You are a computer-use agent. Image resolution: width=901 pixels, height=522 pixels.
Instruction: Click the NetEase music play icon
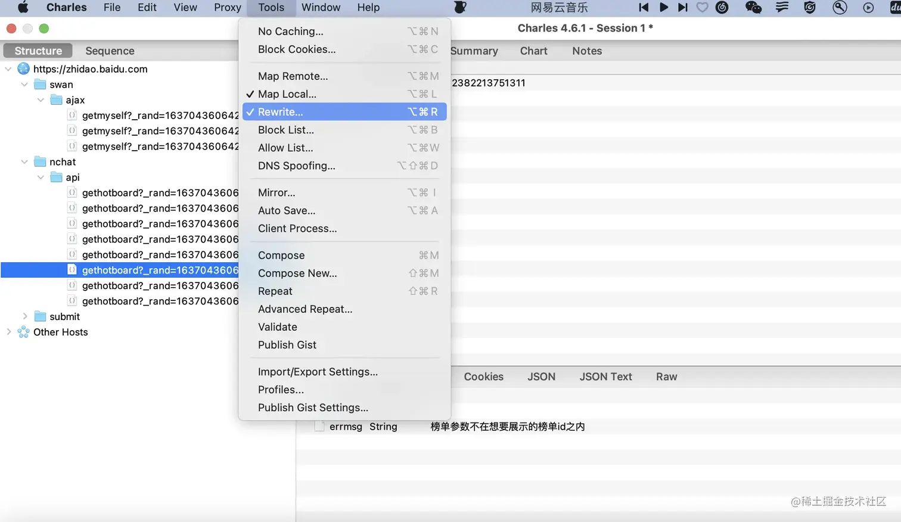(663, 7)
